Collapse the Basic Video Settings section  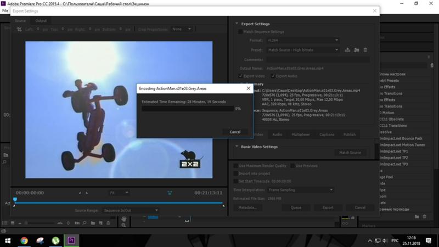[237, 147]
